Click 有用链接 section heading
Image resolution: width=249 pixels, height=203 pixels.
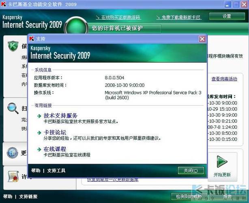[43, 106]
